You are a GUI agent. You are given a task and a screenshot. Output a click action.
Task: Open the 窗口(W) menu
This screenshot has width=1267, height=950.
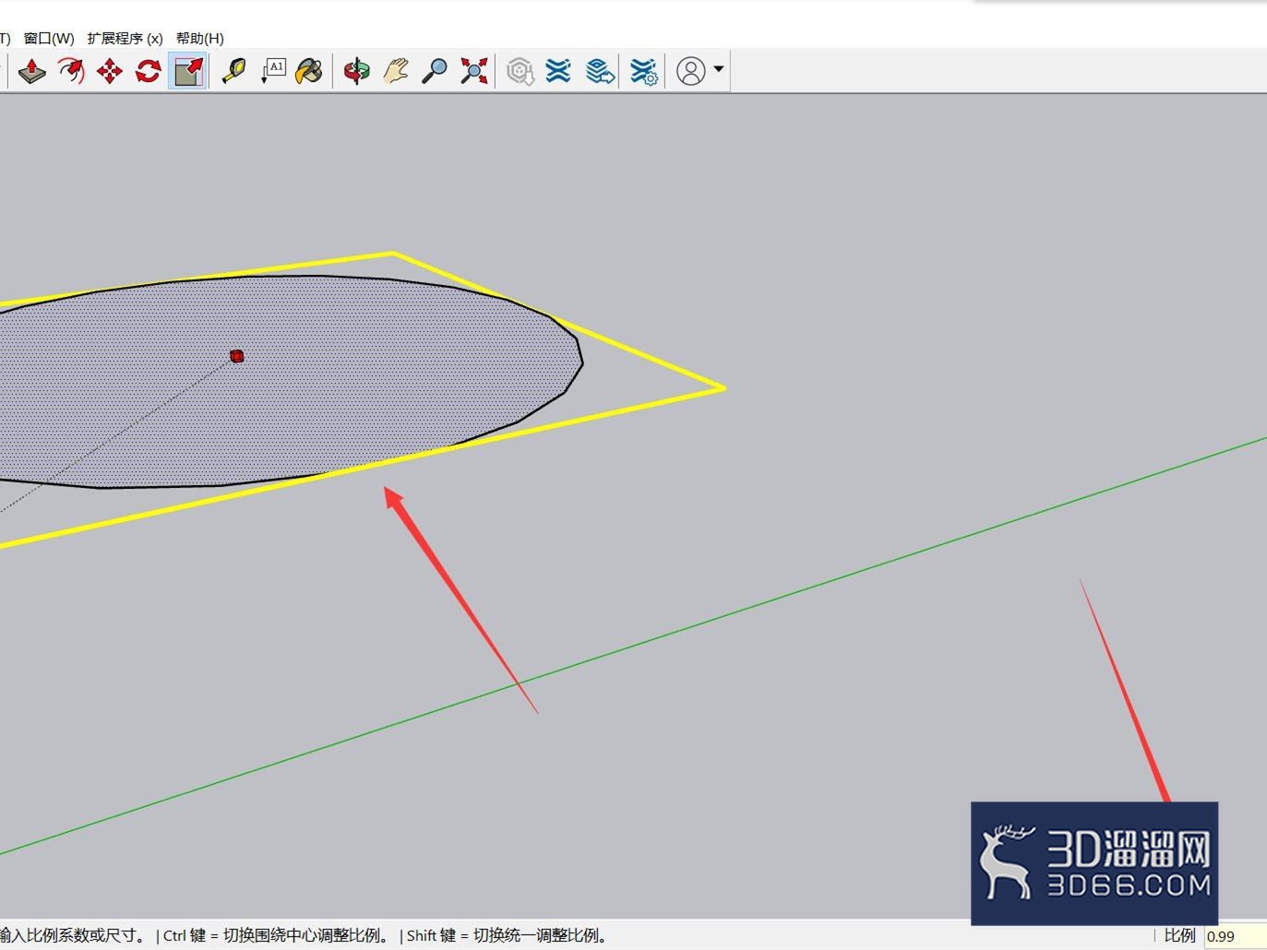(49, 38)
